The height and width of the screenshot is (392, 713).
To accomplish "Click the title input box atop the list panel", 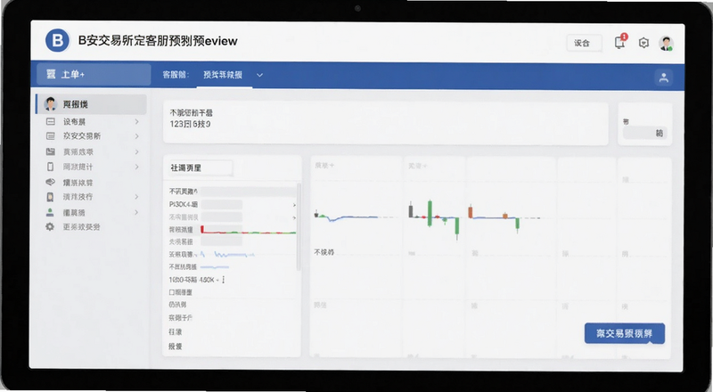I will pos(200,167).
